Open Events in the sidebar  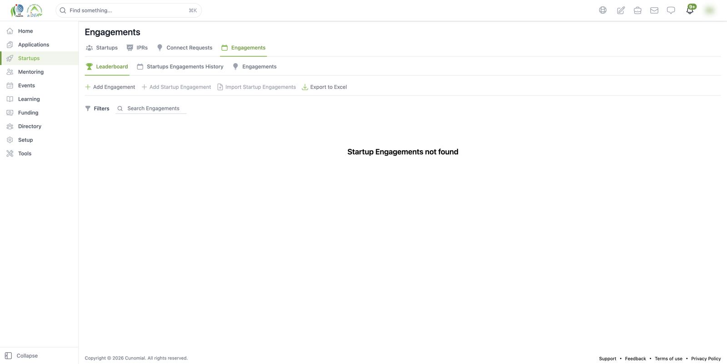pyautogui.click(x=39, y=85)
